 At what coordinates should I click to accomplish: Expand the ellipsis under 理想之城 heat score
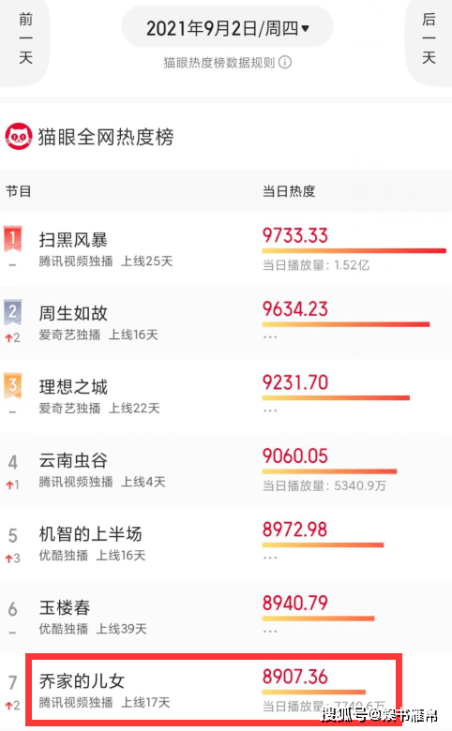pyautogui.click(x=270, y=410)
